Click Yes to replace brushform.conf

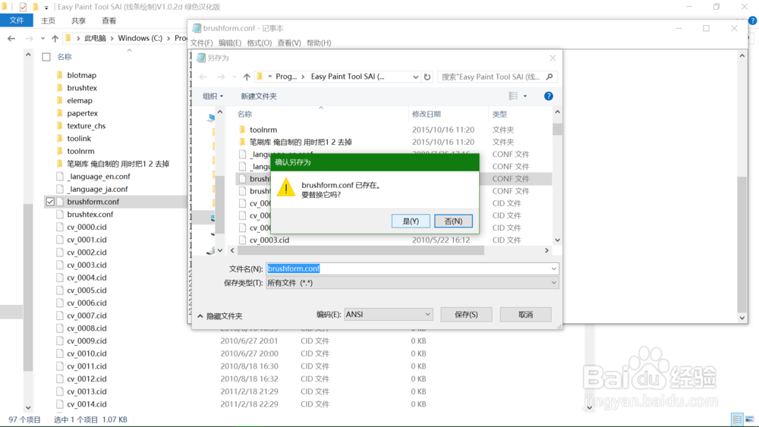(411, 221)
